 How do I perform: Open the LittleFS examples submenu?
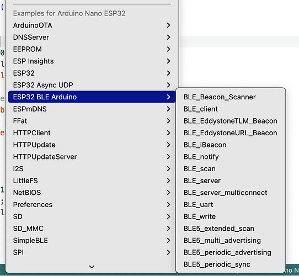click(92, 181)
